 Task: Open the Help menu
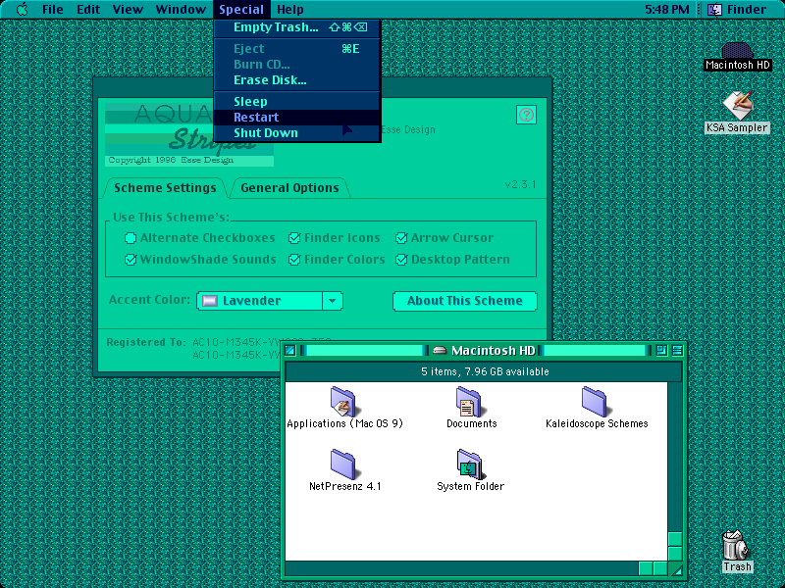[290, 10]
